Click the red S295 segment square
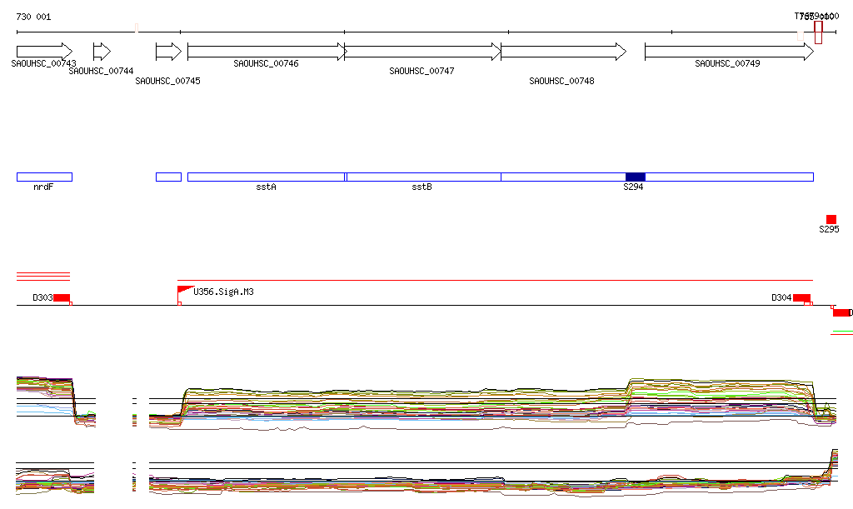Viewport: 853px width, 509px height. tap(831, 219)
